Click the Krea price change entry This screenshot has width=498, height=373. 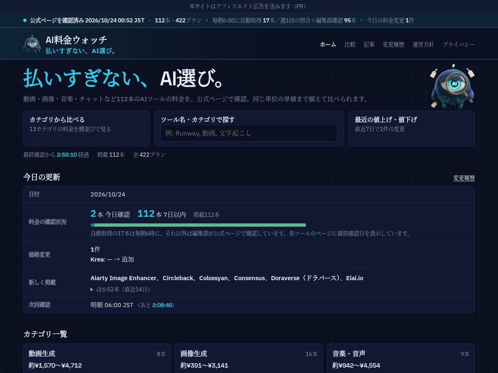pos(112,259)
